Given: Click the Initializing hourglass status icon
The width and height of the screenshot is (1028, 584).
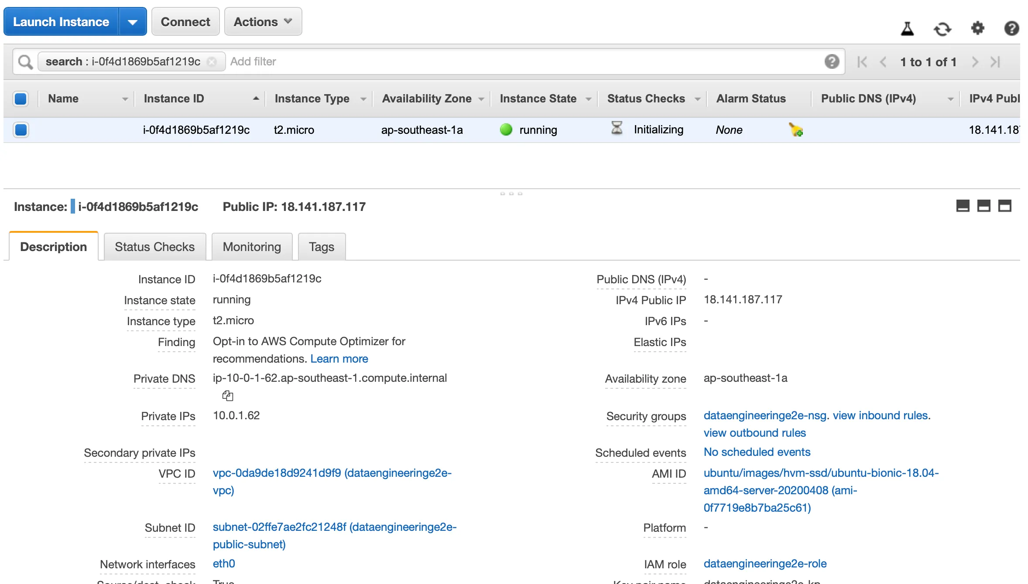Looking at the screenshot, I should pyautogui.click(x=617, y=128).
